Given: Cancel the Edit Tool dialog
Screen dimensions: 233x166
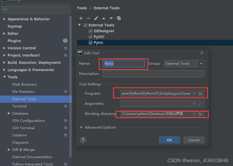Looking at the screenshot, I should (194, 140).
